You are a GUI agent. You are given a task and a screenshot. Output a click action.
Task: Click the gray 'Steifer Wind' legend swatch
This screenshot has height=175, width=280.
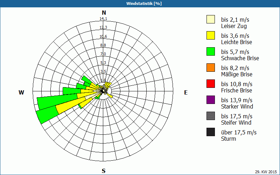tap(211, 116)
